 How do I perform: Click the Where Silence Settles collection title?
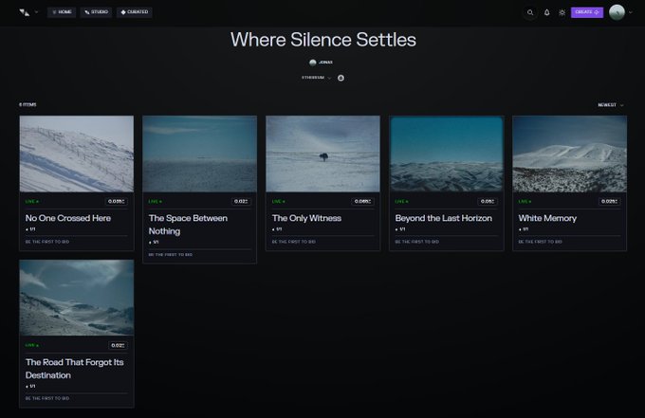323,40
